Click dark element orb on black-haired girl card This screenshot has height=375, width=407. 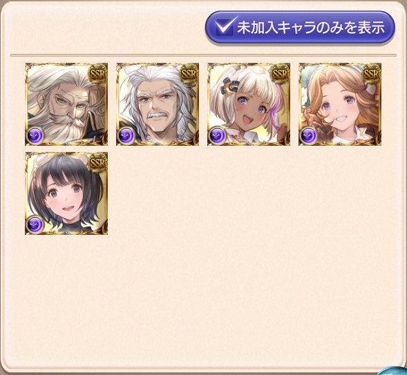[x=35, y=224]
